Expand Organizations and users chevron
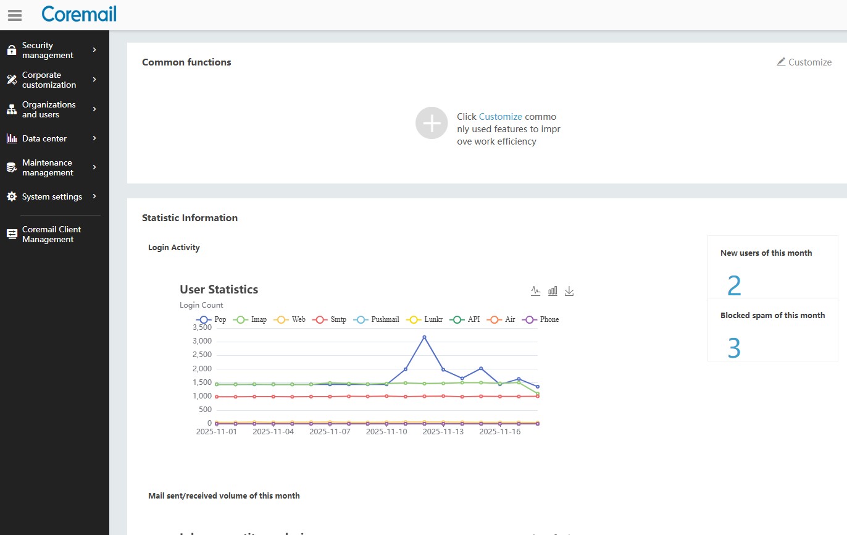 pyautogui.click(x=94, y=109)
